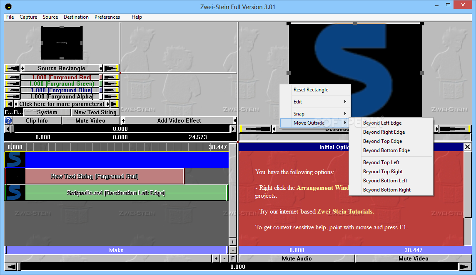Click the horizontal zoom plus button under Make
This screenshot has height=275, width=476.
(216, 258)
